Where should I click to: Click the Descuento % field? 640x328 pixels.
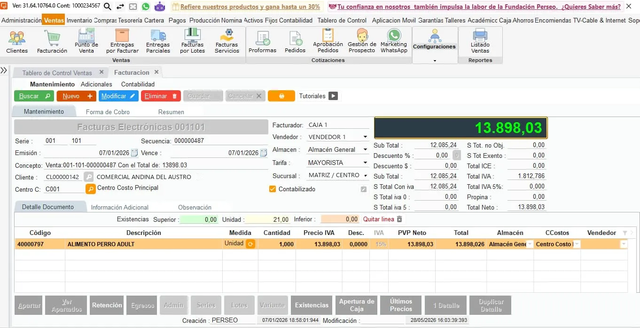[432, 156]
